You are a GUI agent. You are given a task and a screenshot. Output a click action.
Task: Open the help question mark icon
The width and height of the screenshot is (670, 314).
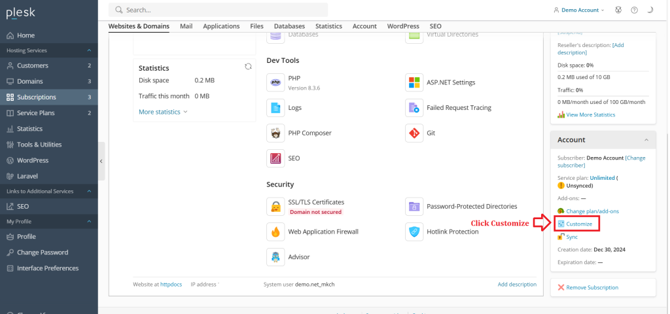pyautogui.click(x=635, y=10)
